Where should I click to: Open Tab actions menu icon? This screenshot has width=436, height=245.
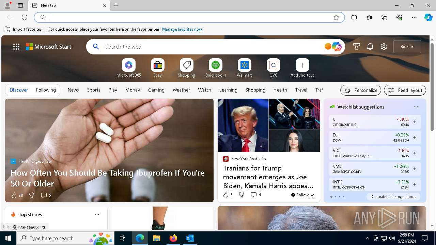[20, 5]
